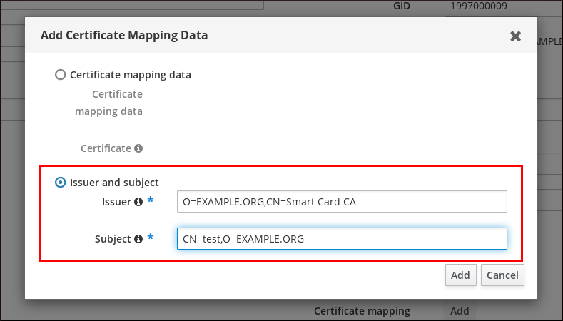This screenshot has width=563, height=321.
Task: Click the GID label in the background
Action: click(403, 6)
